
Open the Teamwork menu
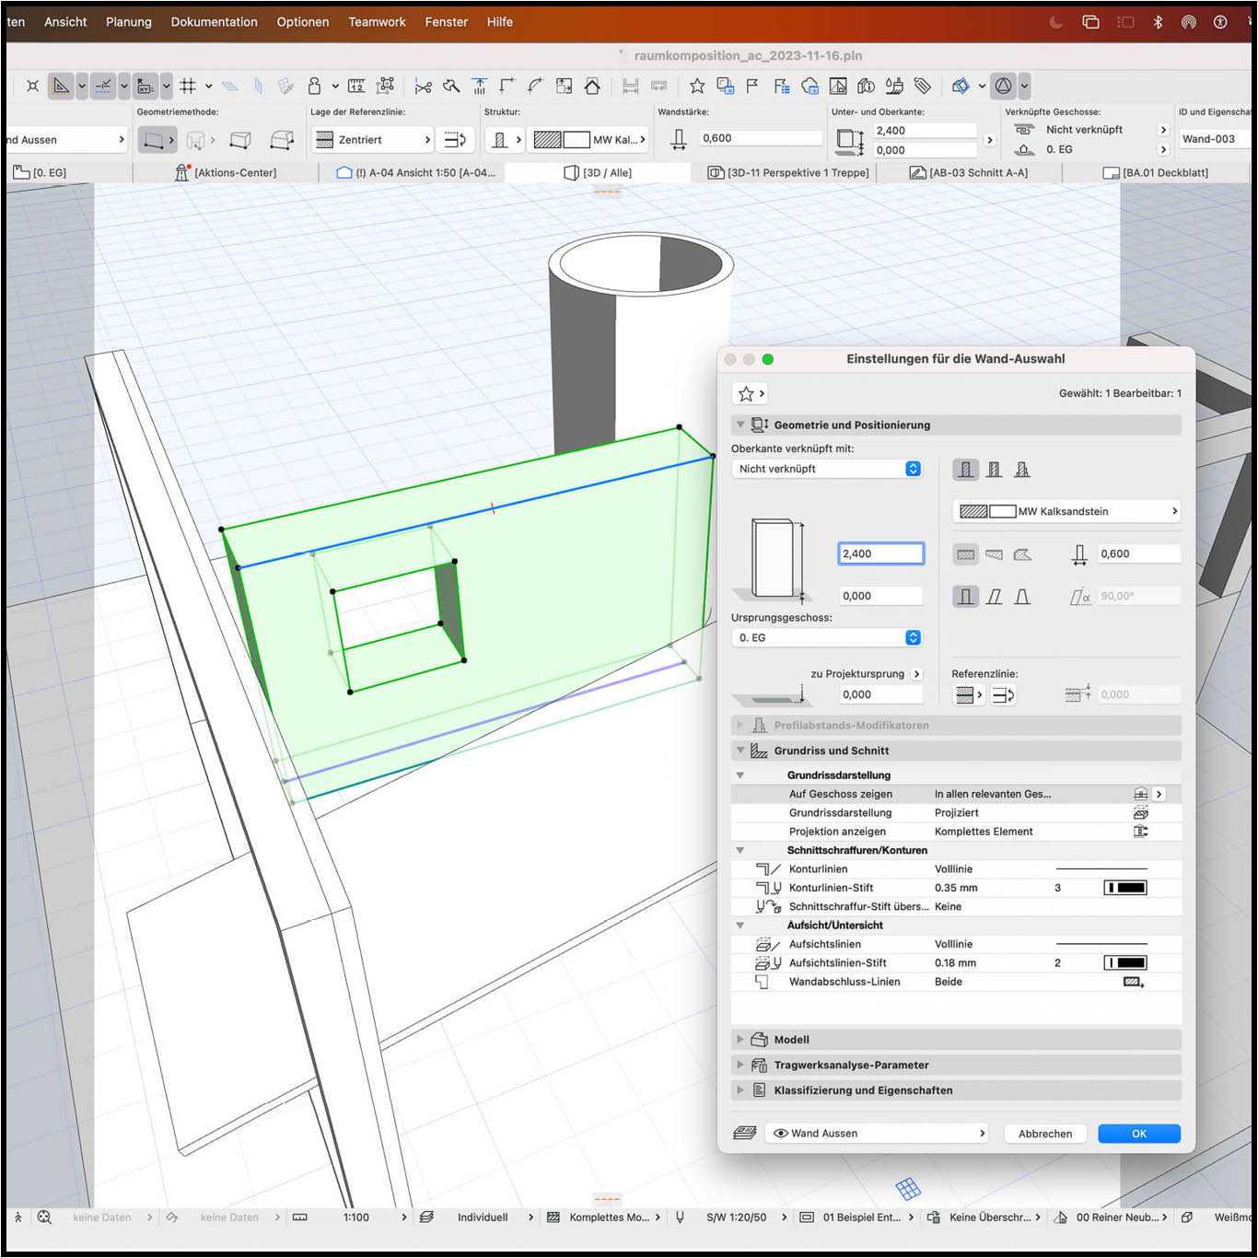tap(377, 22)
